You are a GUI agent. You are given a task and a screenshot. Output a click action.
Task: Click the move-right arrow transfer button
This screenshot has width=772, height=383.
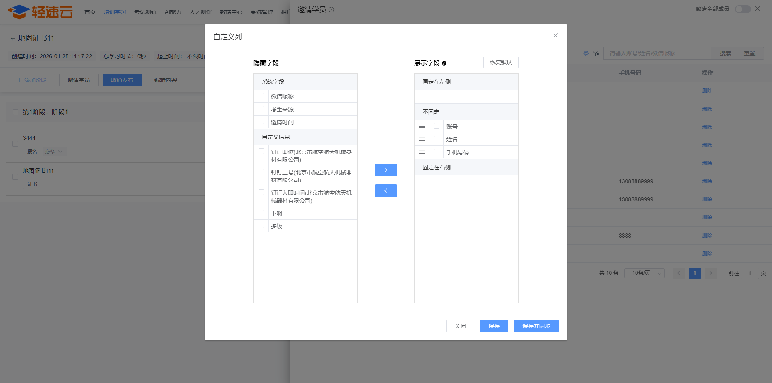tap(386, 170)
